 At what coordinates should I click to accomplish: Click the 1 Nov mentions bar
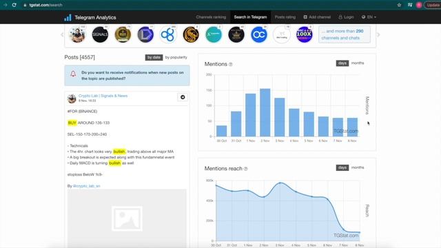[251, 115]
